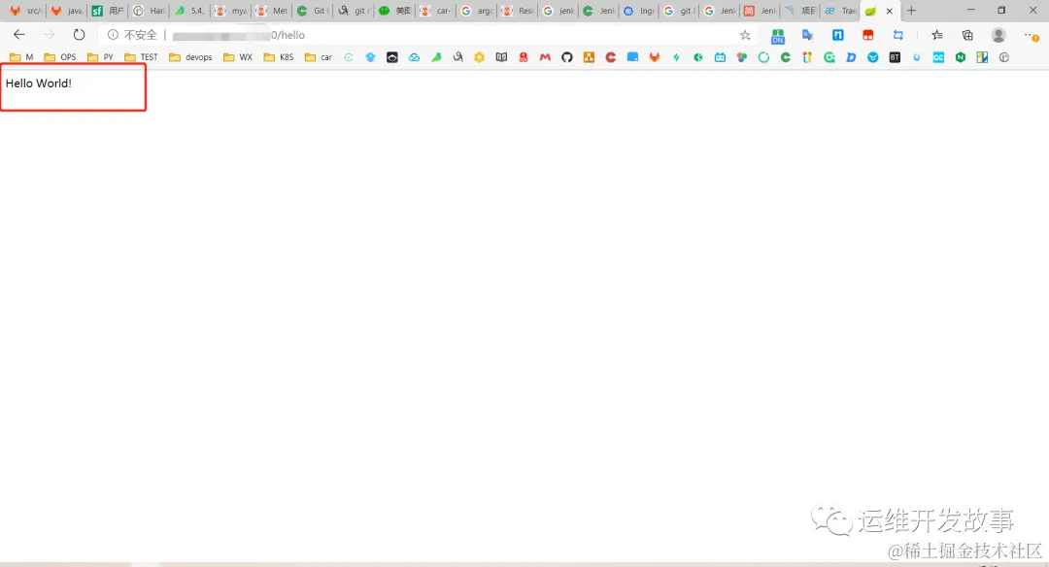Viewport: 1049px width, 567px height.
Task: Switch to the sf 用户 tab
Action: (x=107, y=11)
